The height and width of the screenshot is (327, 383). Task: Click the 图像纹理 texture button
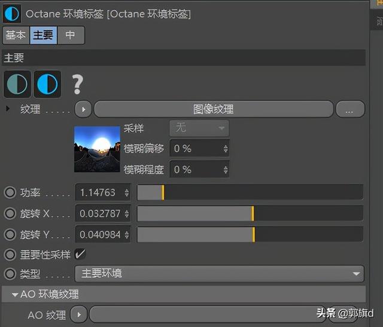(214, 109)
